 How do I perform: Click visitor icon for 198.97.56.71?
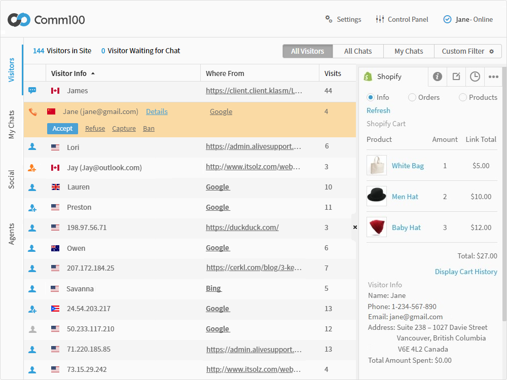32,228
